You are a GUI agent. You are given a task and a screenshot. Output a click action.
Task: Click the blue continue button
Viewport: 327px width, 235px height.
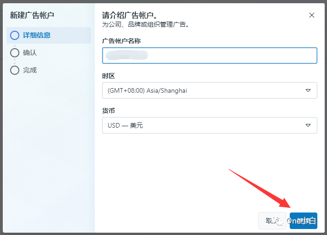pyautogui.click(x=304, y=221)
